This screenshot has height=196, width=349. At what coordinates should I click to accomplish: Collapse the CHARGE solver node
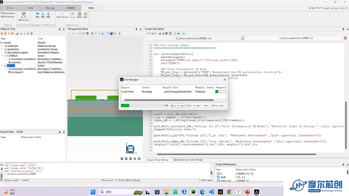point(2,56)
